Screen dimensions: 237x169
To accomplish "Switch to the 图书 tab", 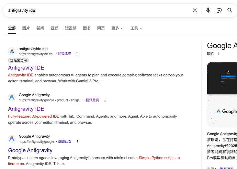I will [87, 28].
